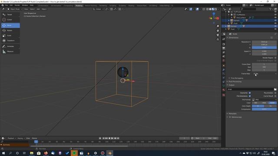Select rendered viewport shading

[216, 9]
